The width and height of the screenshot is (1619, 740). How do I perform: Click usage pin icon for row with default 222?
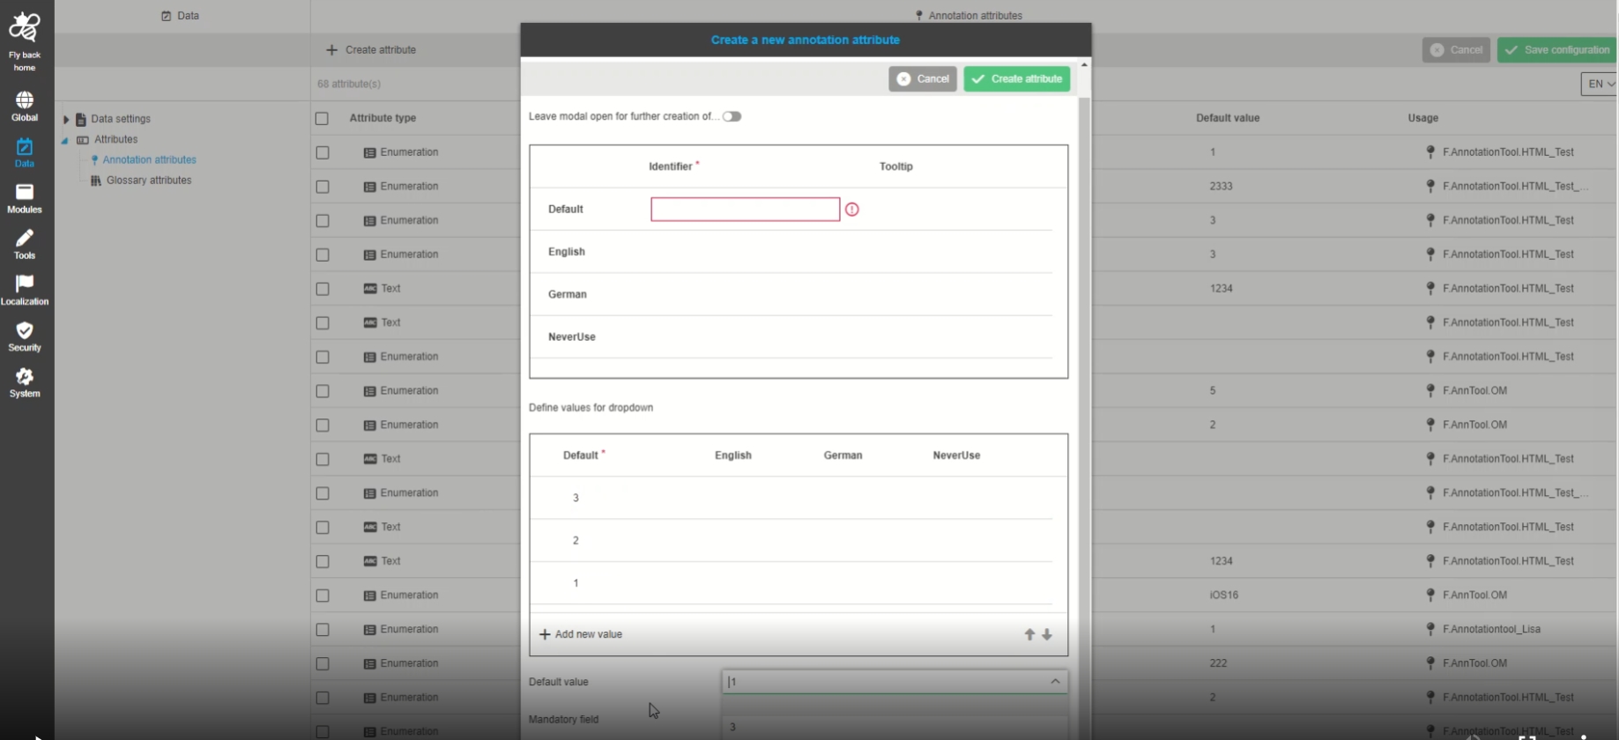[1430, 663]
